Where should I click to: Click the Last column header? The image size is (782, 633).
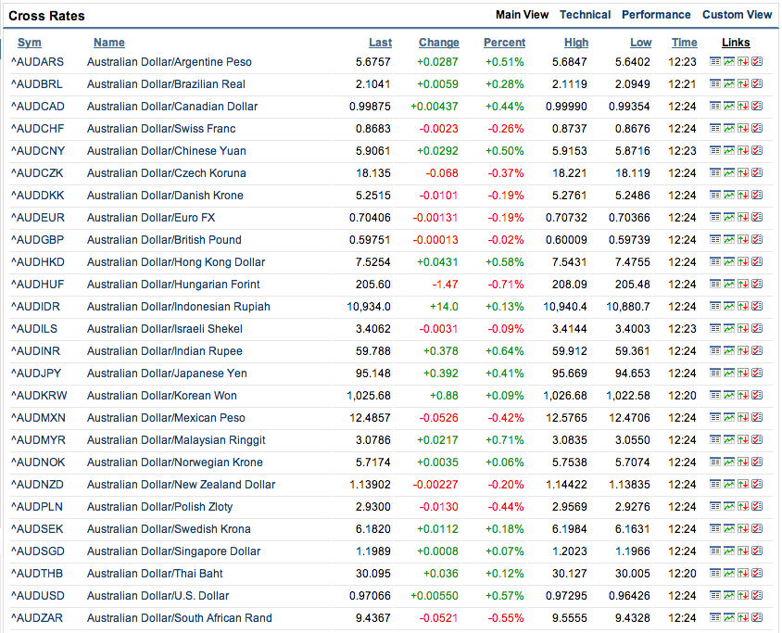(380, 43)
